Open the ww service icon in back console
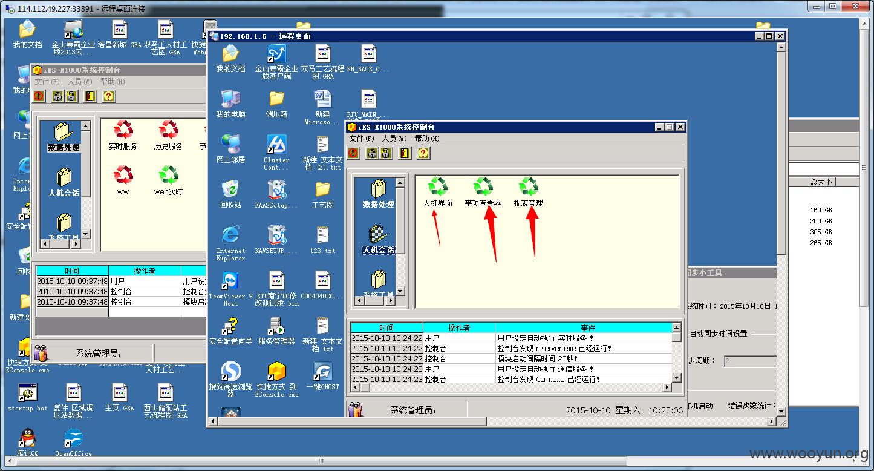Screen dimensions: 874x471 pos(123,180)
